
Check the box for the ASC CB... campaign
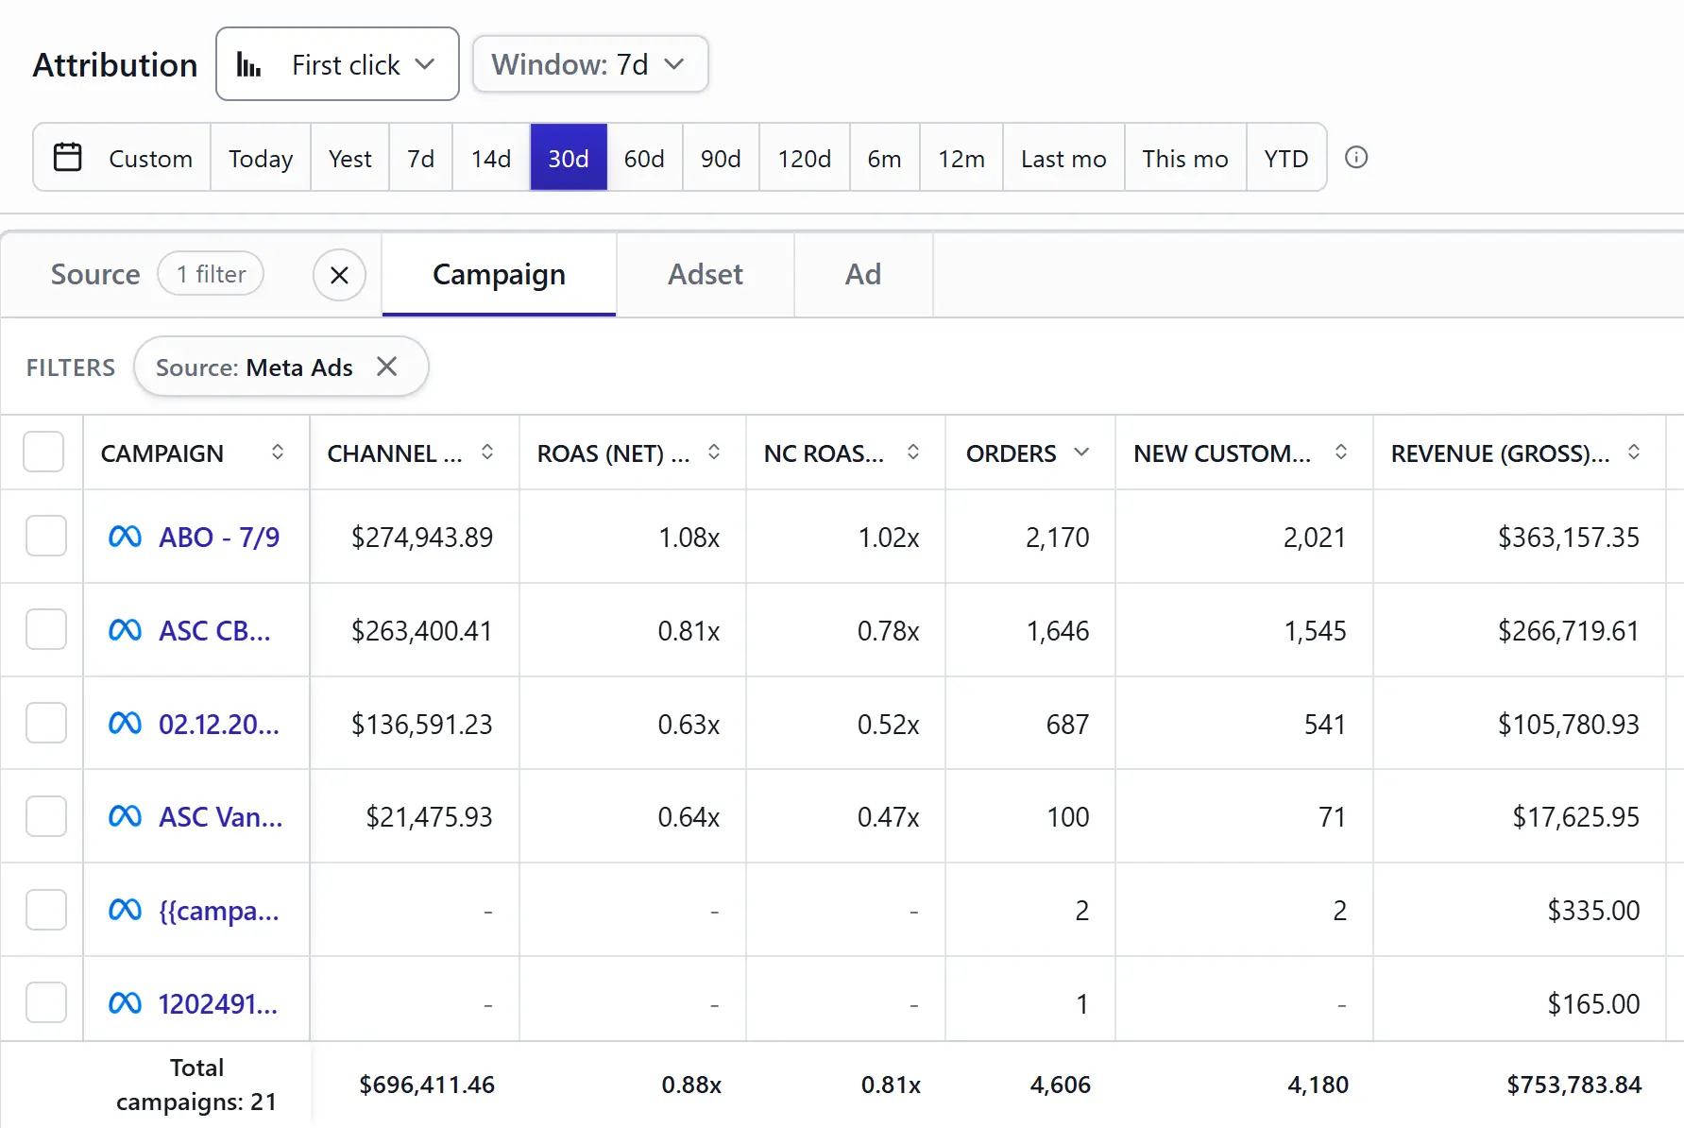[x=45, y=630]
